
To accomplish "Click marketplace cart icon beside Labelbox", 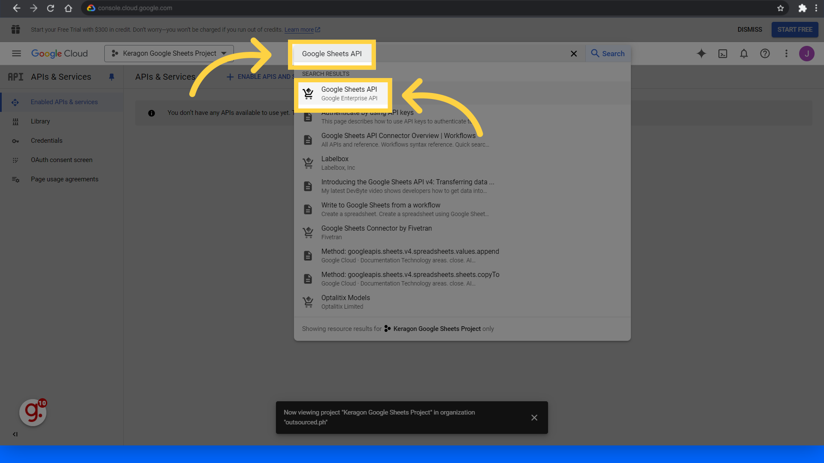I will pos(308,163).
